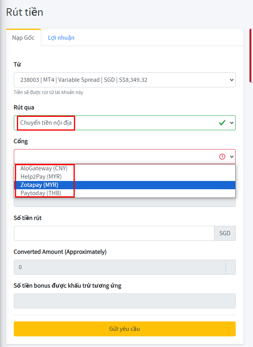The image size is (253, 347).
Task: Click the Số tiền rút label
Action: [x=28, y=218]
